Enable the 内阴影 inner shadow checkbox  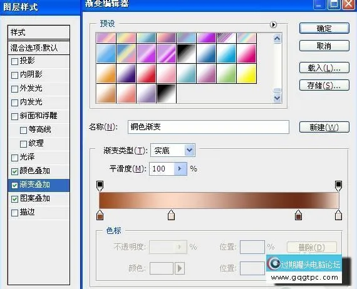point(14,75)
